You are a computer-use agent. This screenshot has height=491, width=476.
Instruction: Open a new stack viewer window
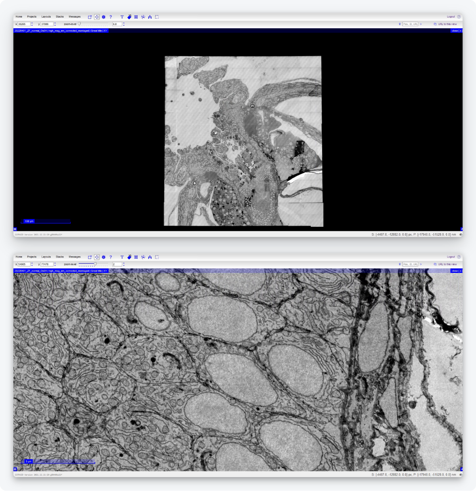coord(90,17)
